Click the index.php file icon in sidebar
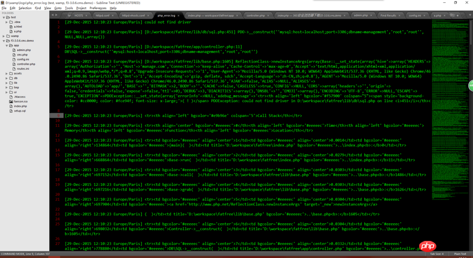This screenshot has height=258, width=473. tap(11, 106)
